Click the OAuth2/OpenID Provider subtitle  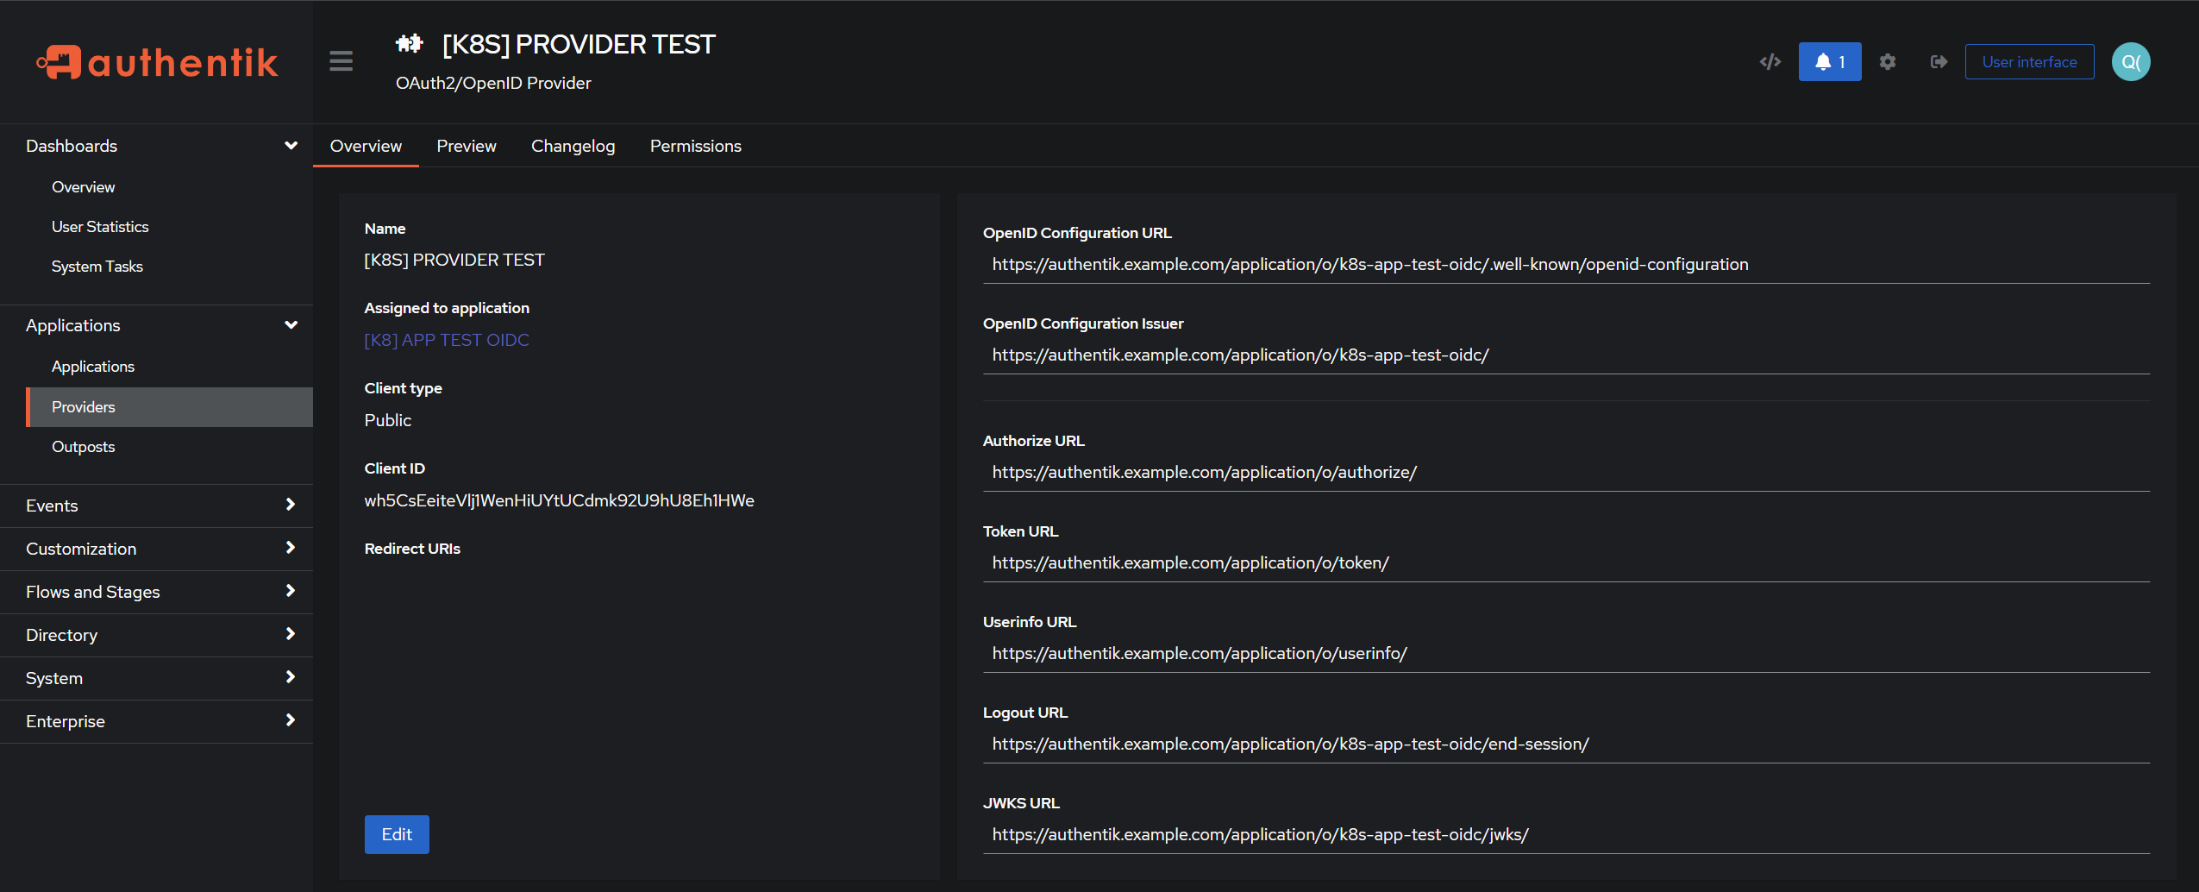[493, 83]
